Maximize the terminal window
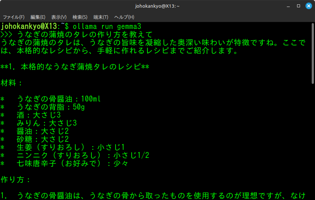 [x=299, y=6]
